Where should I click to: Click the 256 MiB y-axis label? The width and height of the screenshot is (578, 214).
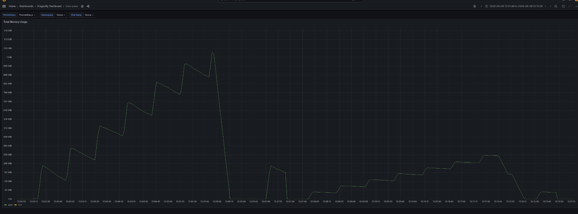8,163
